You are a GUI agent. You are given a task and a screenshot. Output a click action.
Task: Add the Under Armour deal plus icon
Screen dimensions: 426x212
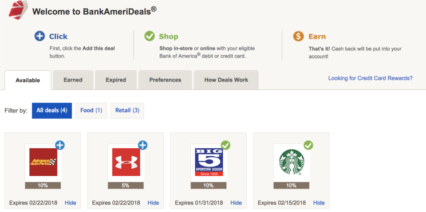tap(142, 145)
